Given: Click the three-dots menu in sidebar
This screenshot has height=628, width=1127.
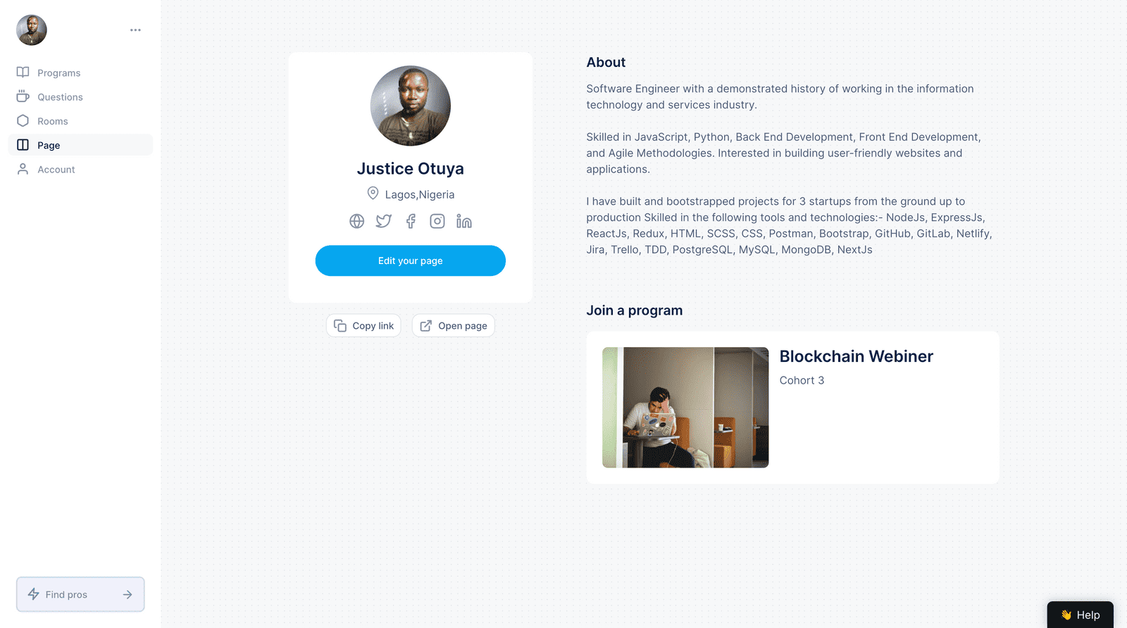Looking at the screenshot, I should 135,30.
